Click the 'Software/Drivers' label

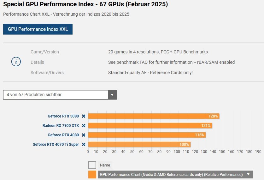(47, 73)
